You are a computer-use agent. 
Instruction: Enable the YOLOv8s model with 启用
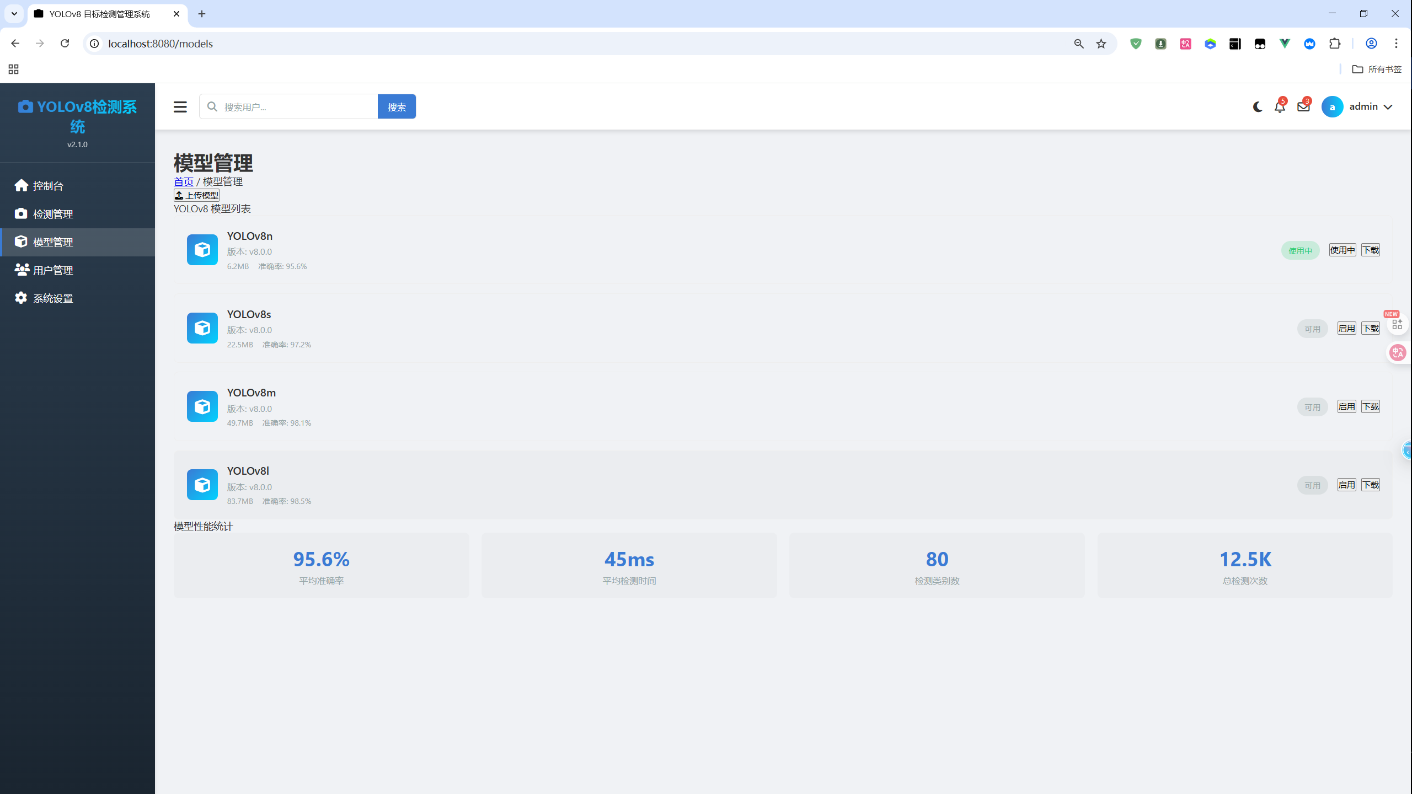1346,329
